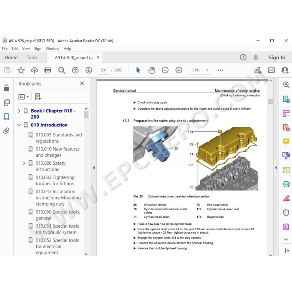Activate the Hand pan tool
292x292 pixels.
pos(151,70)
